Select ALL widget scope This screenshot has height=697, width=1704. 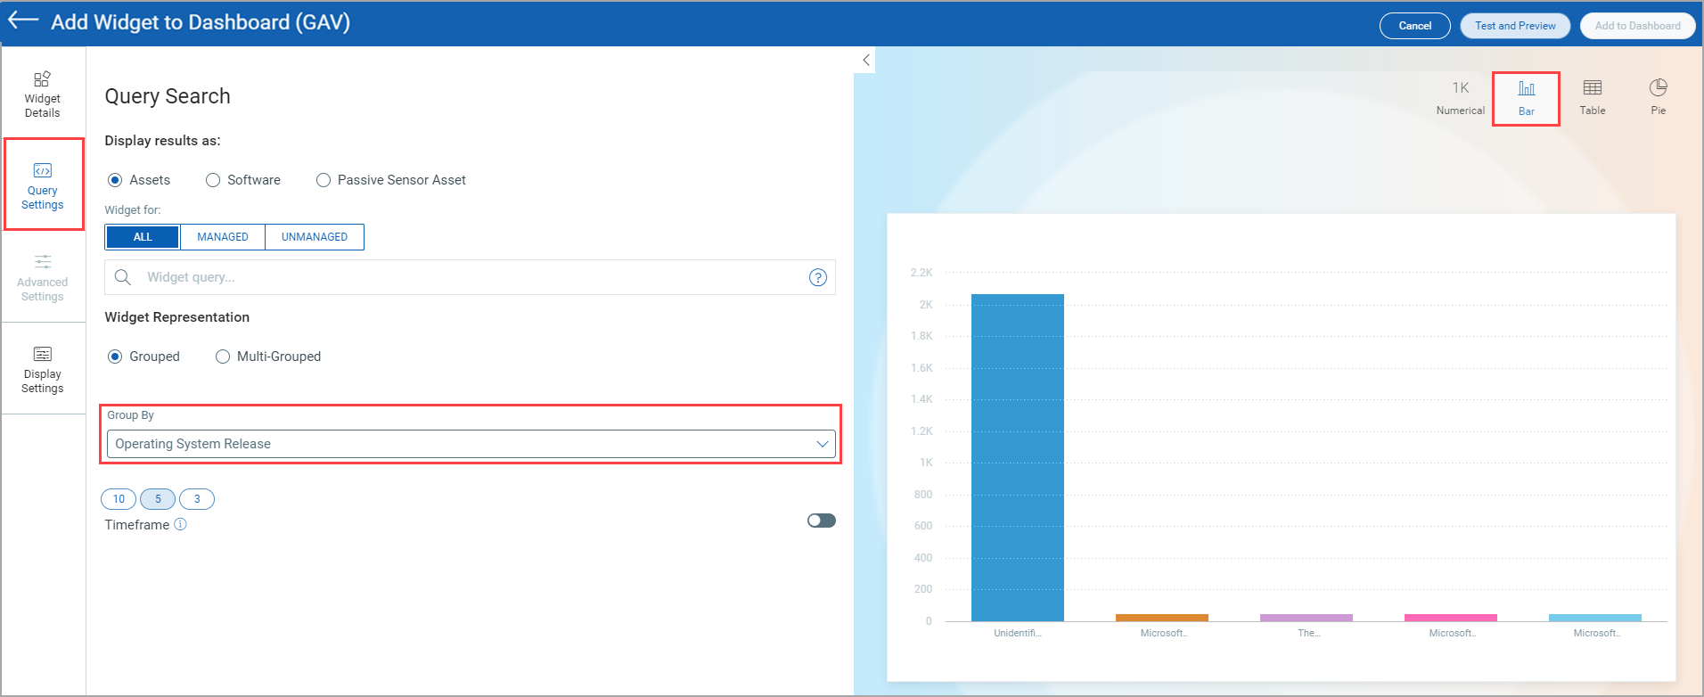coord(143,237)
